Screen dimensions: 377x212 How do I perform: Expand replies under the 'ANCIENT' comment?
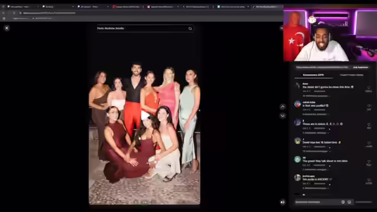click(316, 188)
